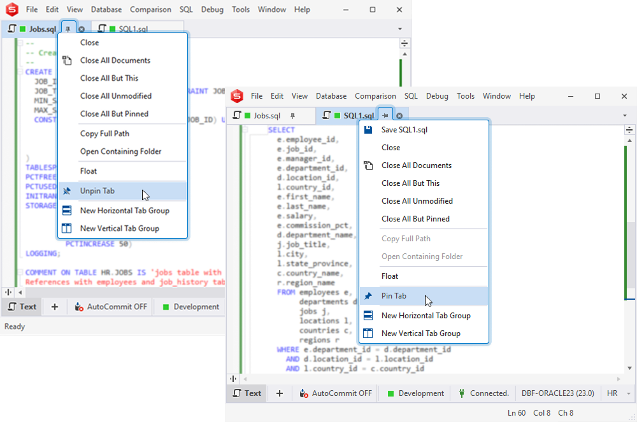This screenshot has width=637, height=422.
Task: Open the tab list dropdown arrow in the right window
Action: [x=625, y=116]
